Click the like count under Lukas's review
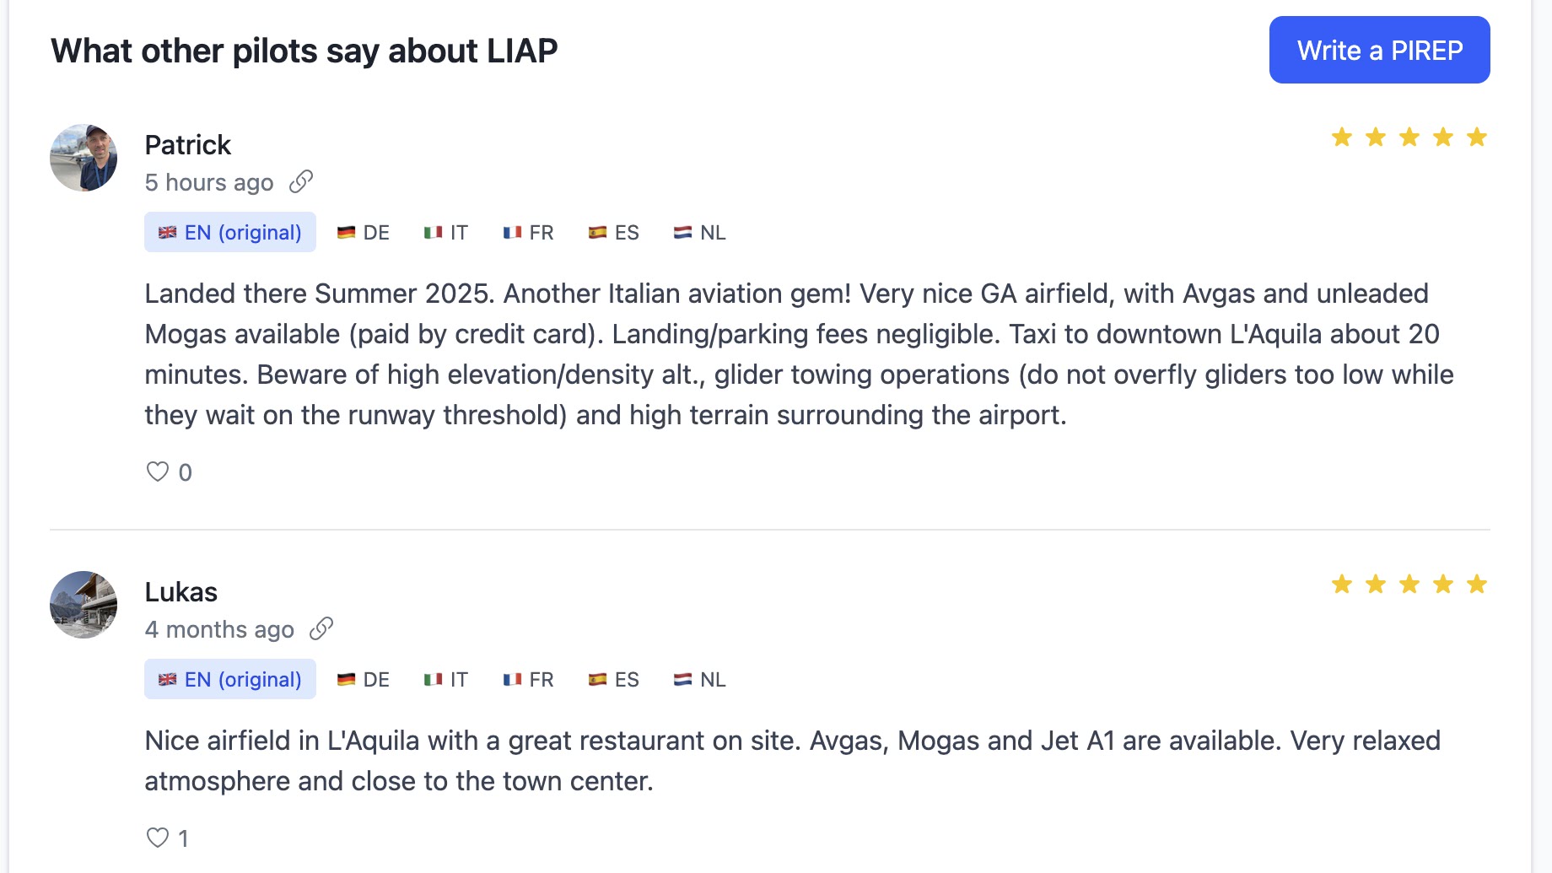Image resolution: width=1552 pixels, height=873 pixels. [184, 837]
